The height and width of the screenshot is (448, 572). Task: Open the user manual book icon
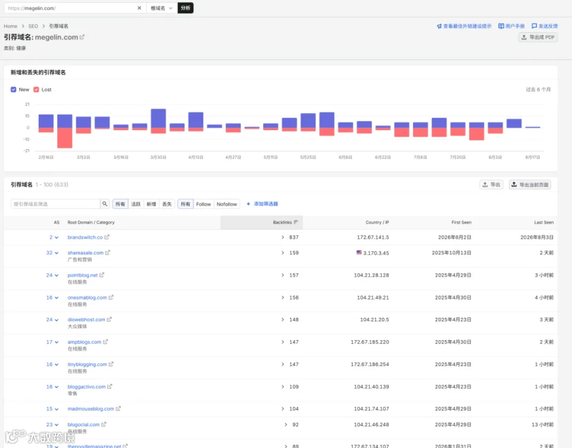coord(501,26)
